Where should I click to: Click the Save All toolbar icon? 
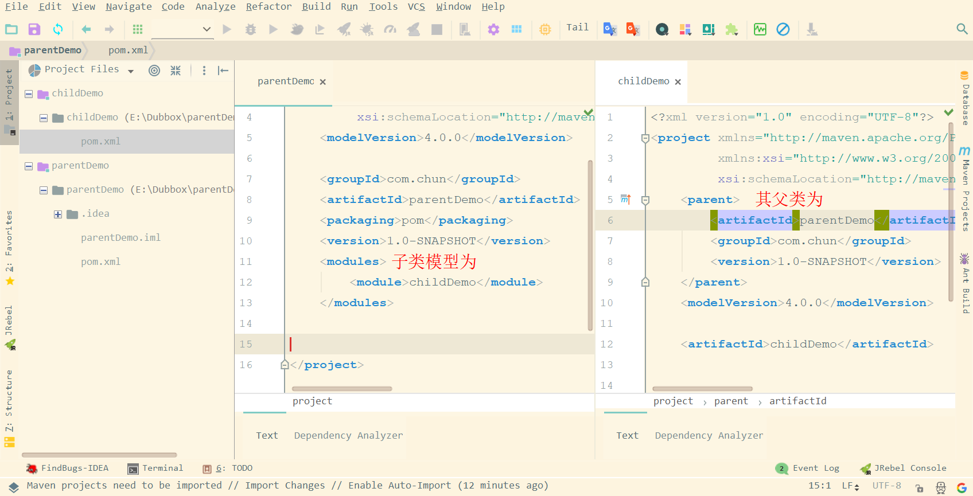tap(34, 29)
